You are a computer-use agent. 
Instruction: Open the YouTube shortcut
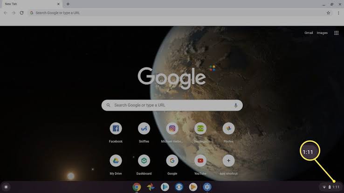tap(200, 161)
